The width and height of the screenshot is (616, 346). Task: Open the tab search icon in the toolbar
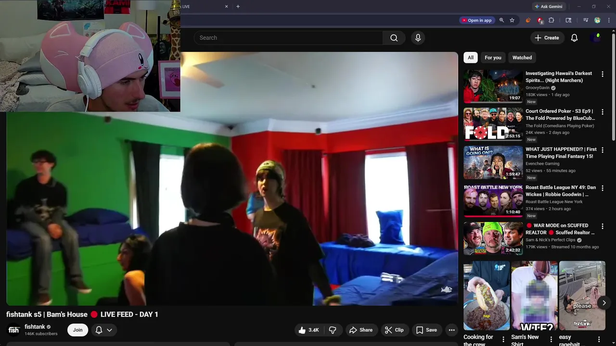point(568,20)
